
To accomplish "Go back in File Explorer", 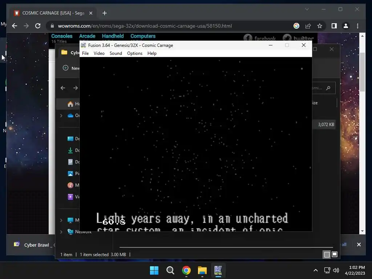I will pos(63,88).
